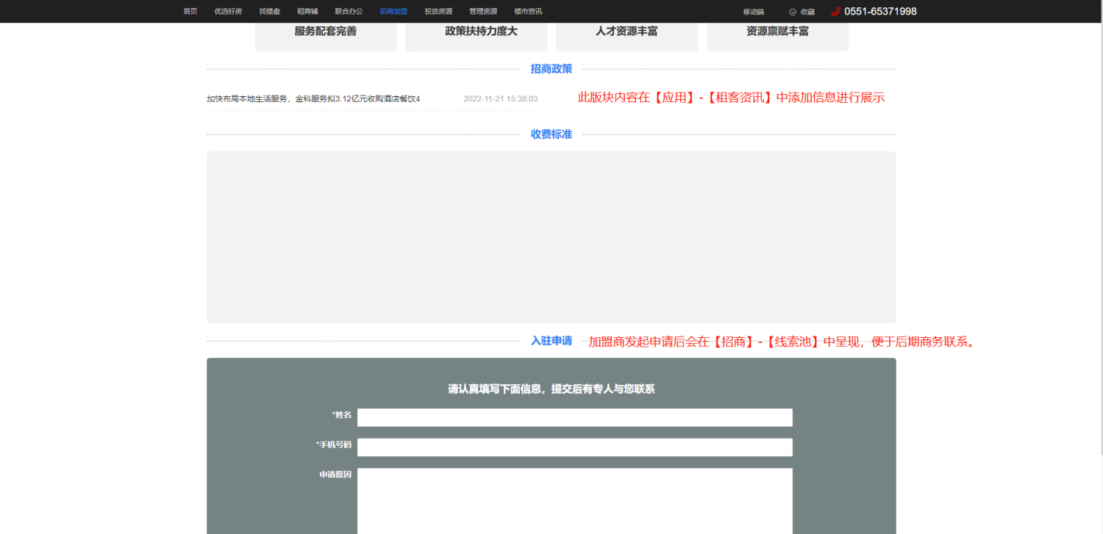This screenshot has width=1103, height=534.
Task: Focus the 手机号码 phone number field
Action: click(574, 447)
